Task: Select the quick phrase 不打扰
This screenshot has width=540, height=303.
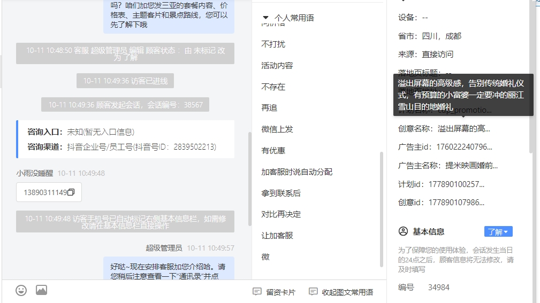Action: [x=273, y=44]
